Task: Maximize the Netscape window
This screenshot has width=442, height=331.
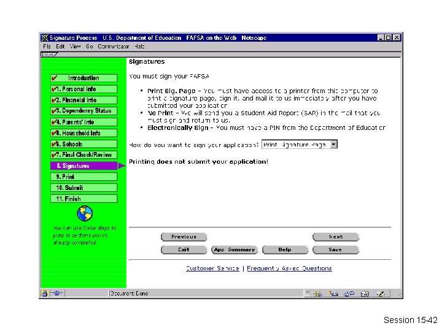Action: (x=389, y=38)
